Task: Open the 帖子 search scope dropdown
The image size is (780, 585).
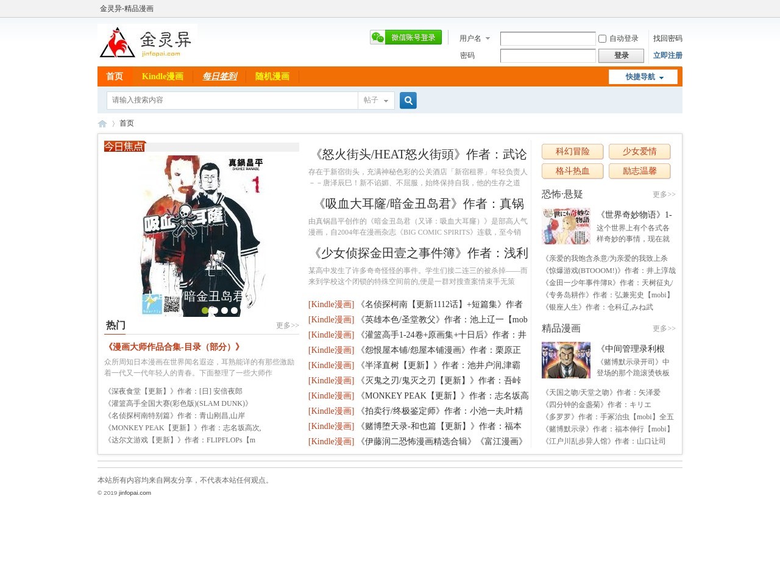Action: click(x=375, y=101)
